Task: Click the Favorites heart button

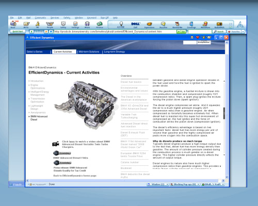Action: click(x=234, y=31)
